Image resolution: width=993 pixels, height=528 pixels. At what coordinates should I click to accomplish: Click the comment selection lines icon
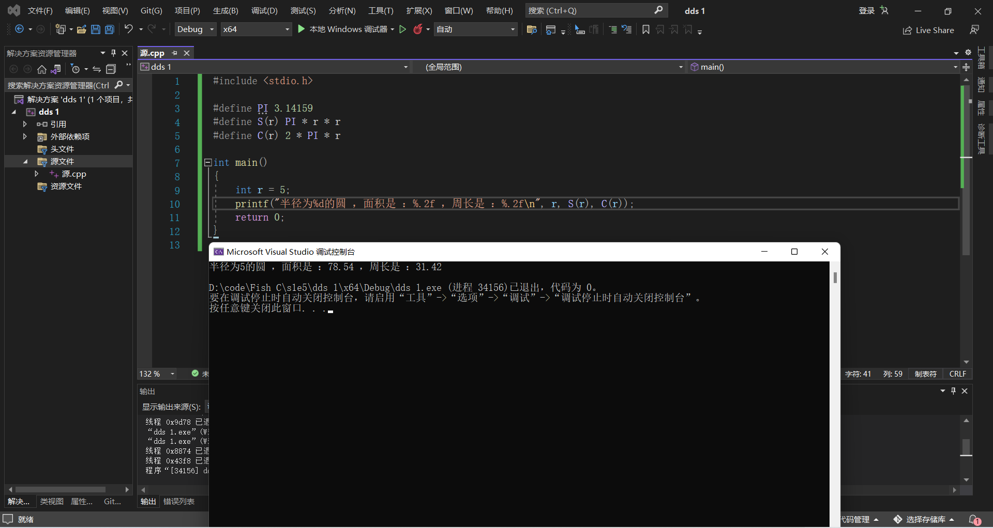click(x=613, y=29)
